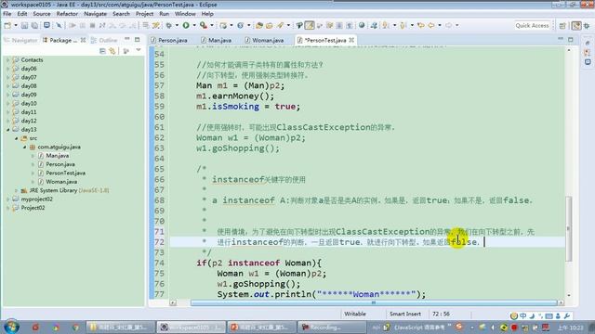Image resolution: width=595 pixels, height=334 pixels.
Task: Click the Open Perspective icon
Action: 562,26
